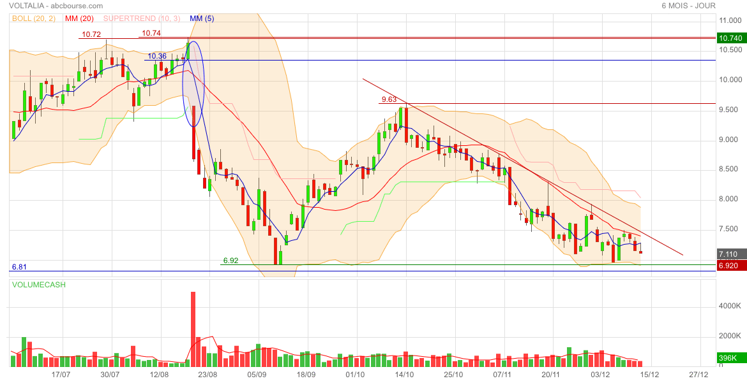The image size is (747, 381).
Task: Click the 9.63 resistance label
Action: (x=389, y=99)
